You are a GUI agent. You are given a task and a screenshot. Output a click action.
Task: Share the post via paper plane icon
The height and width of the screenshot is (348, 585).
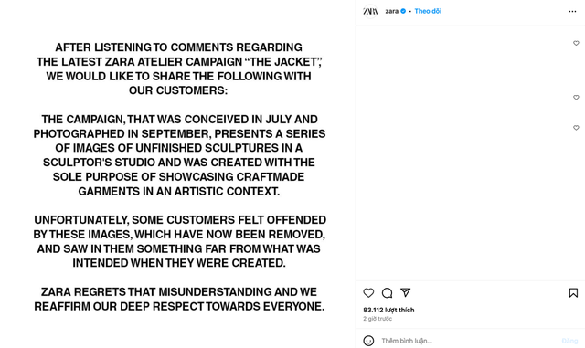pyautogui.click(x=406, y=292)
